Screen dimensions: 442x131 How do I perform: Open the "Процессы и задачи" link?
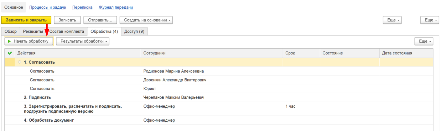tap(48, 7)
